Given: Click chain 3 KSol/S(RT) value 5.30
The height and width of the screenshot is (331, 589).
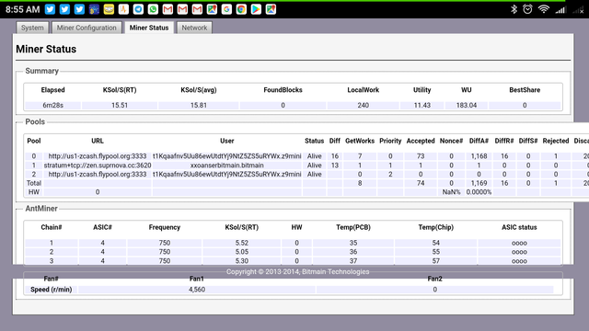Looking at the screenshot, I should point(241,261).
